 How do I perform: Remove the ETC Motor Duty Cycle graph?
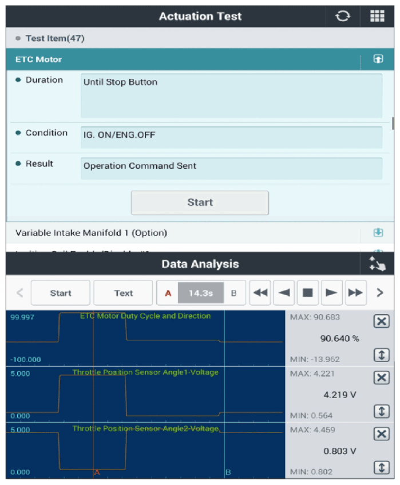(381, 321)
